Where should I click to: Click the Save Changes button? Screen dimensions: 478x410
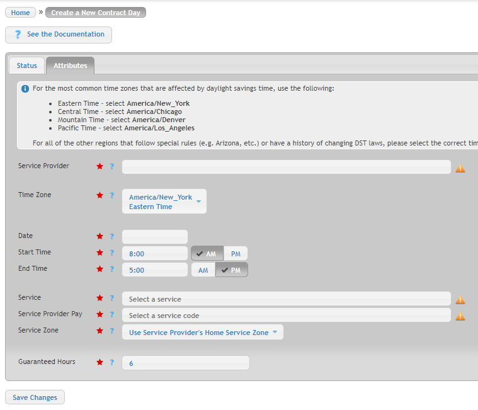click(x=35, y=397)
